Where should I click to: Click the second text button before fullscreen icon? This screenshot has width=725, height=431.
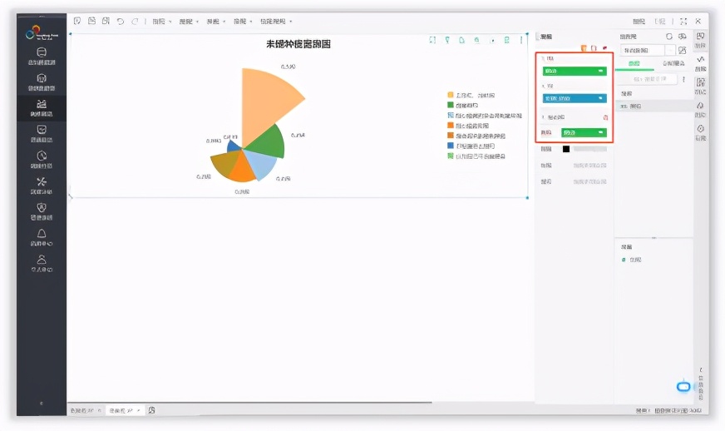click(x=660, y=22)
